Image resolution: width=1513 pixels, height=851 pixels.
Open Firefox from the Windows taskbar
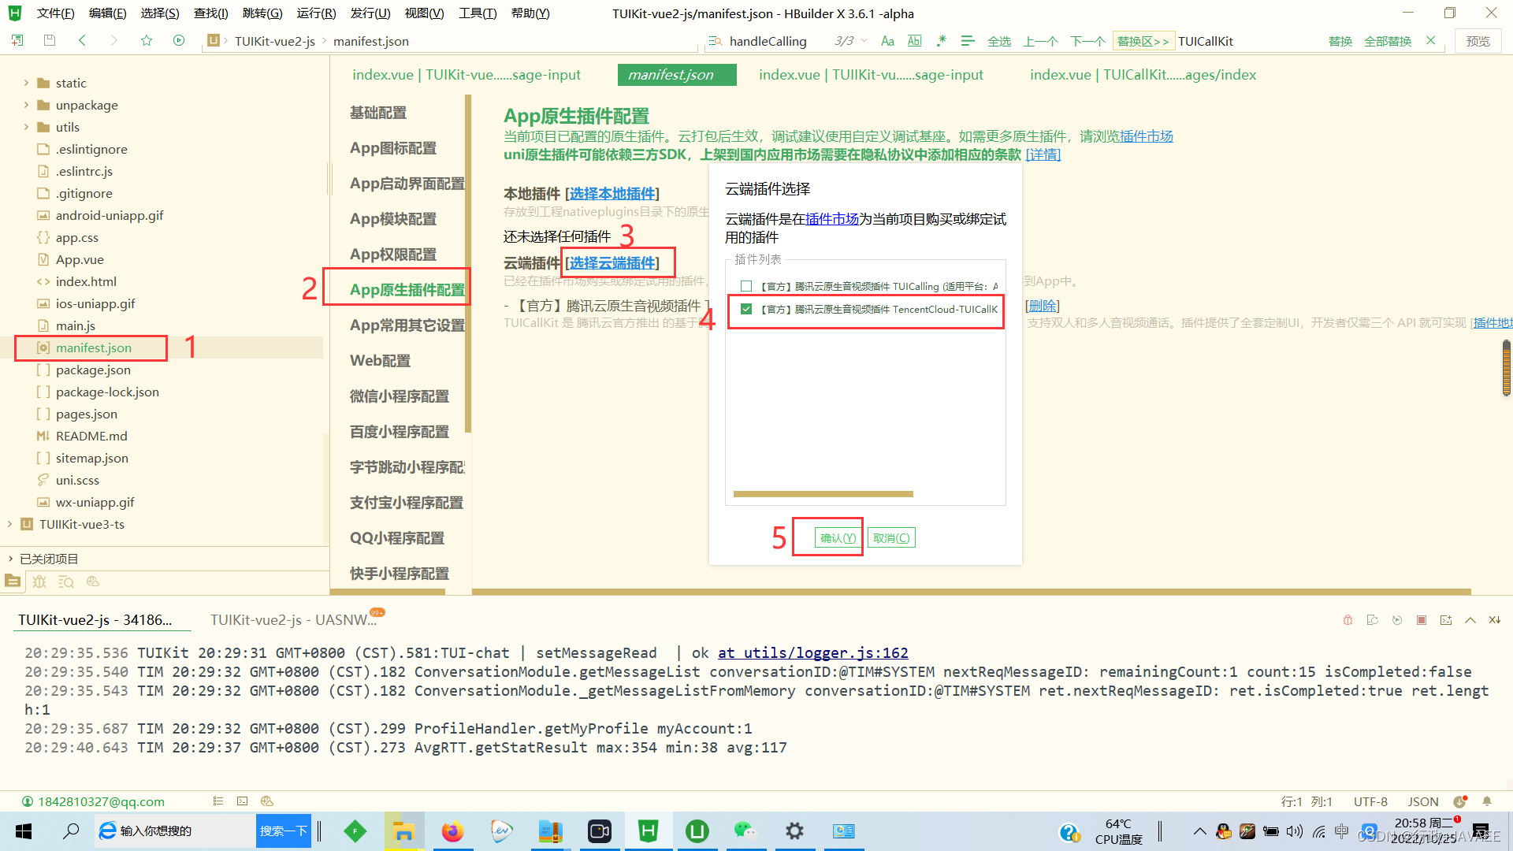[452, 831]
